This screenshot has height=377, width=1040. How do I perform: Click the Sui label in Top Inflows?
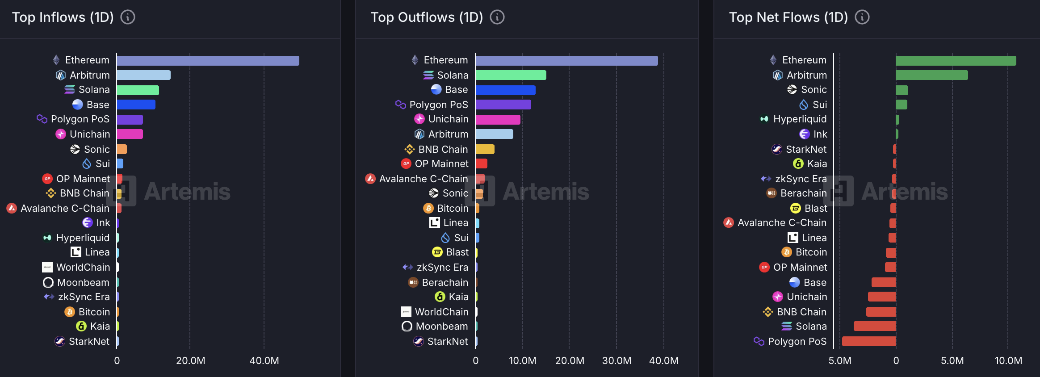click(x=103, y=163)
